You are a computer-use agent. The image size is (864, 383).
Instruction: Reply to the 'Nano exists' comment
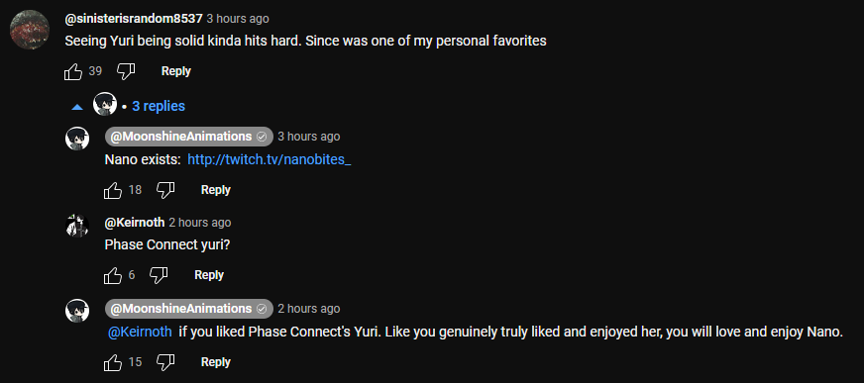[x=215, y=190]
